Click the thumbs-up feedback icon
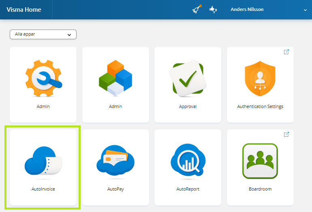Viewport: 312px width, 212px height. pyautogui.click(x=213, y=10)
